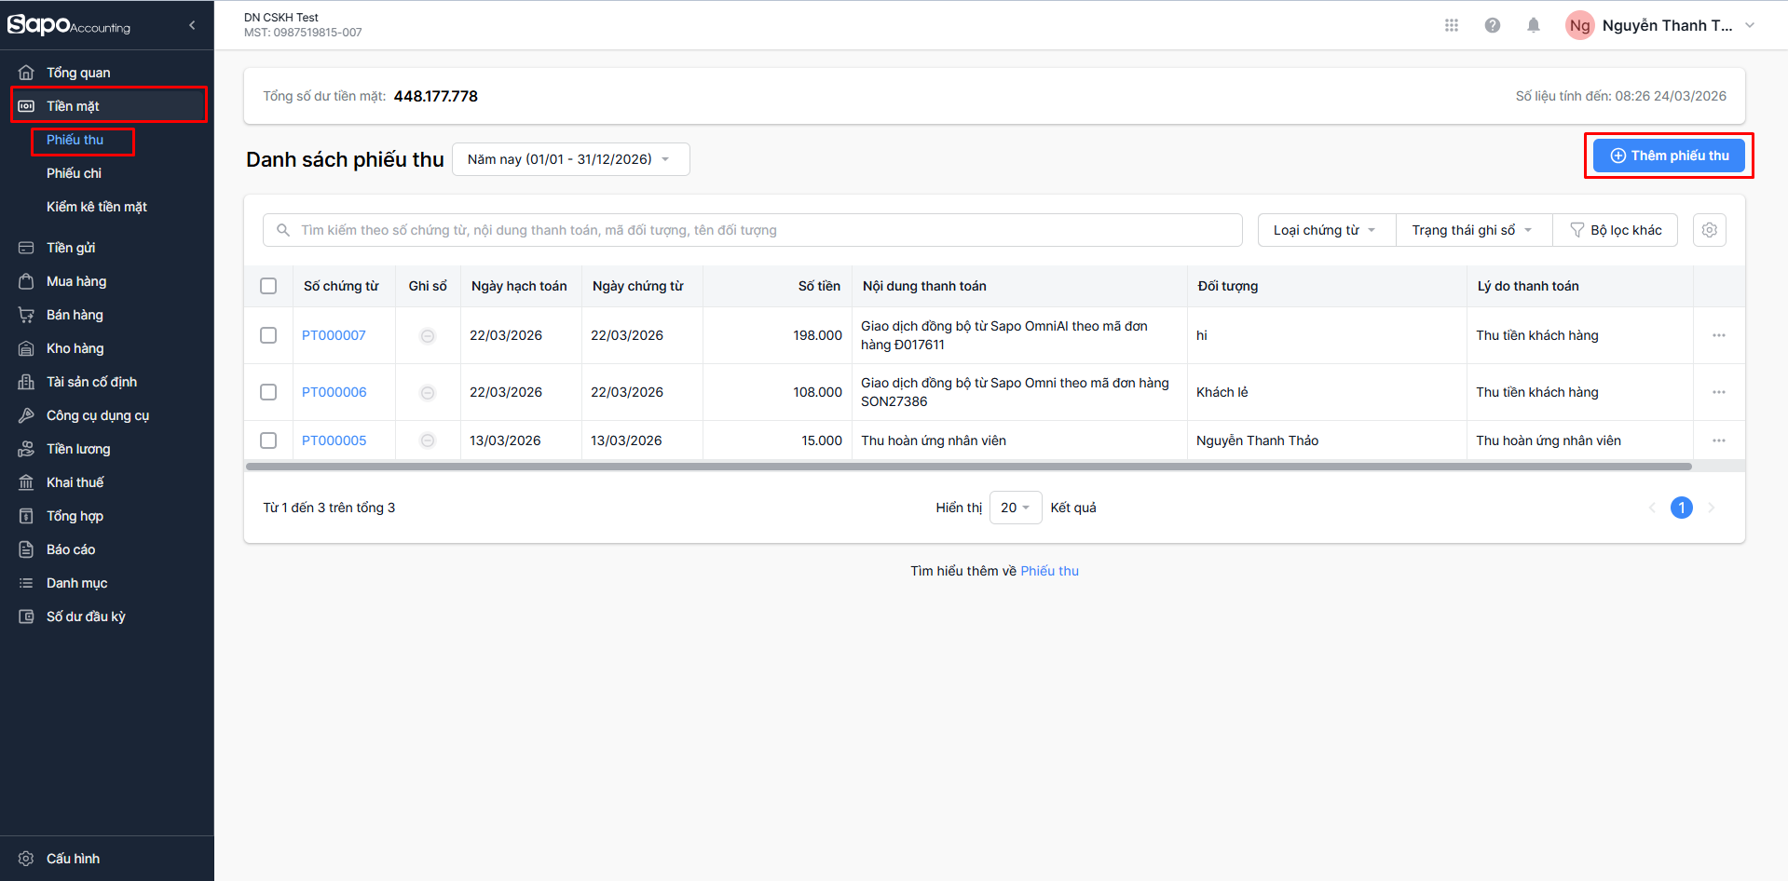1788x881 pixels.
Task: Click the Cấu hình settings gear icon
Action: (26, 859)
